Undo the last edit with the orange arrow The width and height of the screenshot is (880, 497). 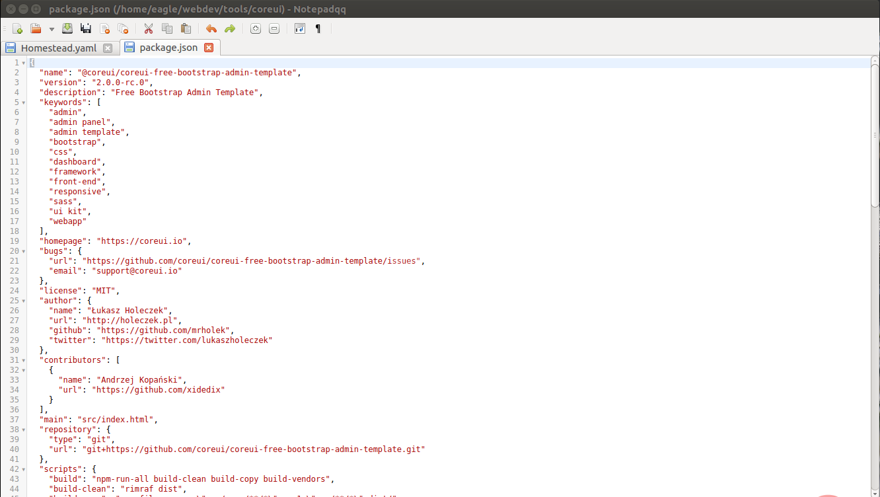click(211, 29)
